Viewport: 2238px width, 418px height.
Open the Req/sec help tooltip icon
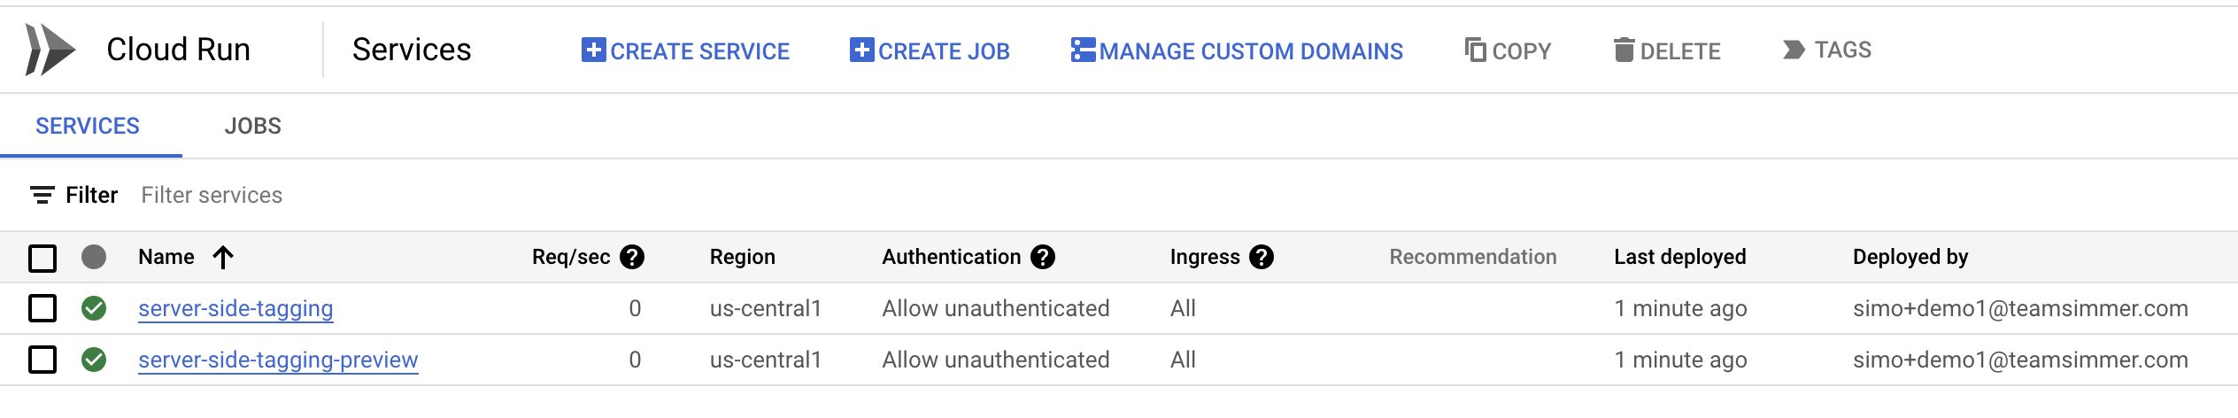(x=632, y=257)
